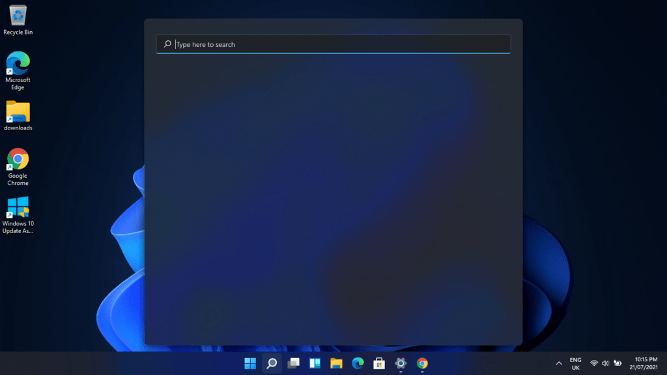Viewport: 667px width, 375px height.
Task: Open the Recycle Bin desktop icon
Action: [x=18, y=20]
